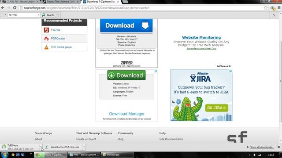Click the FileZilla project icon
Image resolution: width=282 pixels, height=158 pixels.
(46, 30)
